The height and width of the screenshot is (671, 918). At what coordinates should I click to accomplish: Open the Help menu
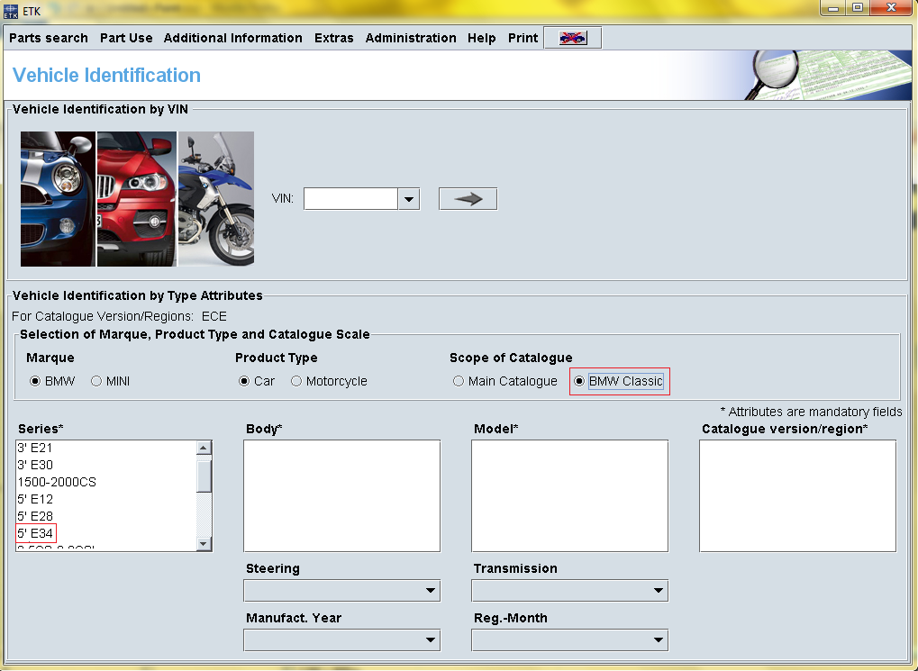(482, 38)
